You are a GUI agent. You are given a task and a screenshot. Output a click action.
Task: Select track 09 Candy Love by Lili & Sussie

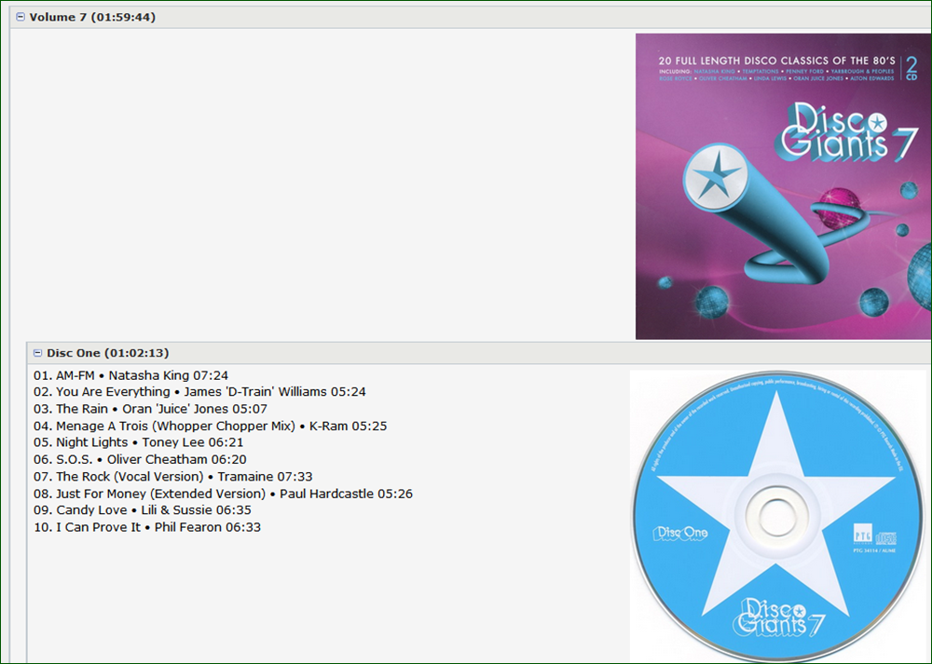pyautogui.click(x=143, y=510)
